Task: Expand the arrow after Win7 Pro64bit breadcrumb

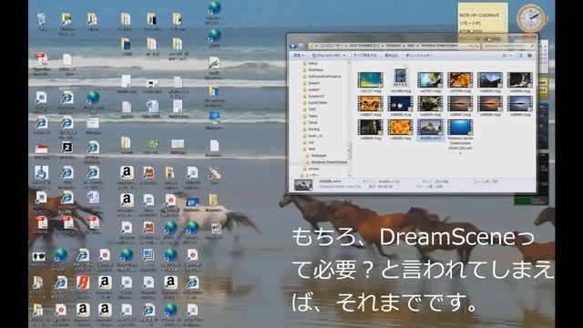Action: coord(383,46)
